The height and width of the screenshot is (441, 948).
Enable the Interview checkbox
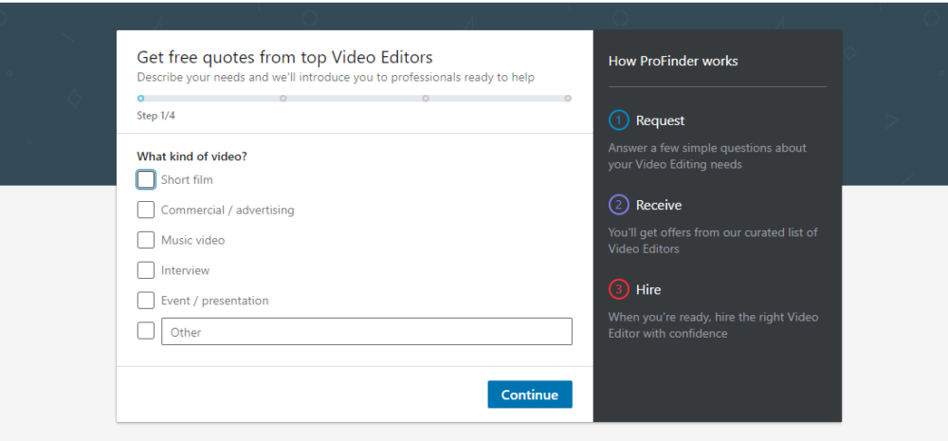[x=146, y=270]
